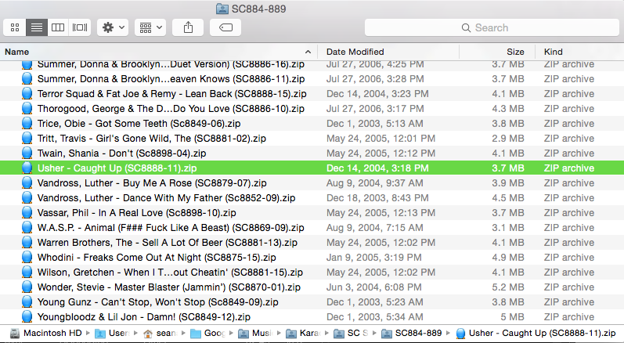The width and height of the screenshot is (624, 343).
Task: Click the sean home folder in path bar
Action: click(160, 333)
